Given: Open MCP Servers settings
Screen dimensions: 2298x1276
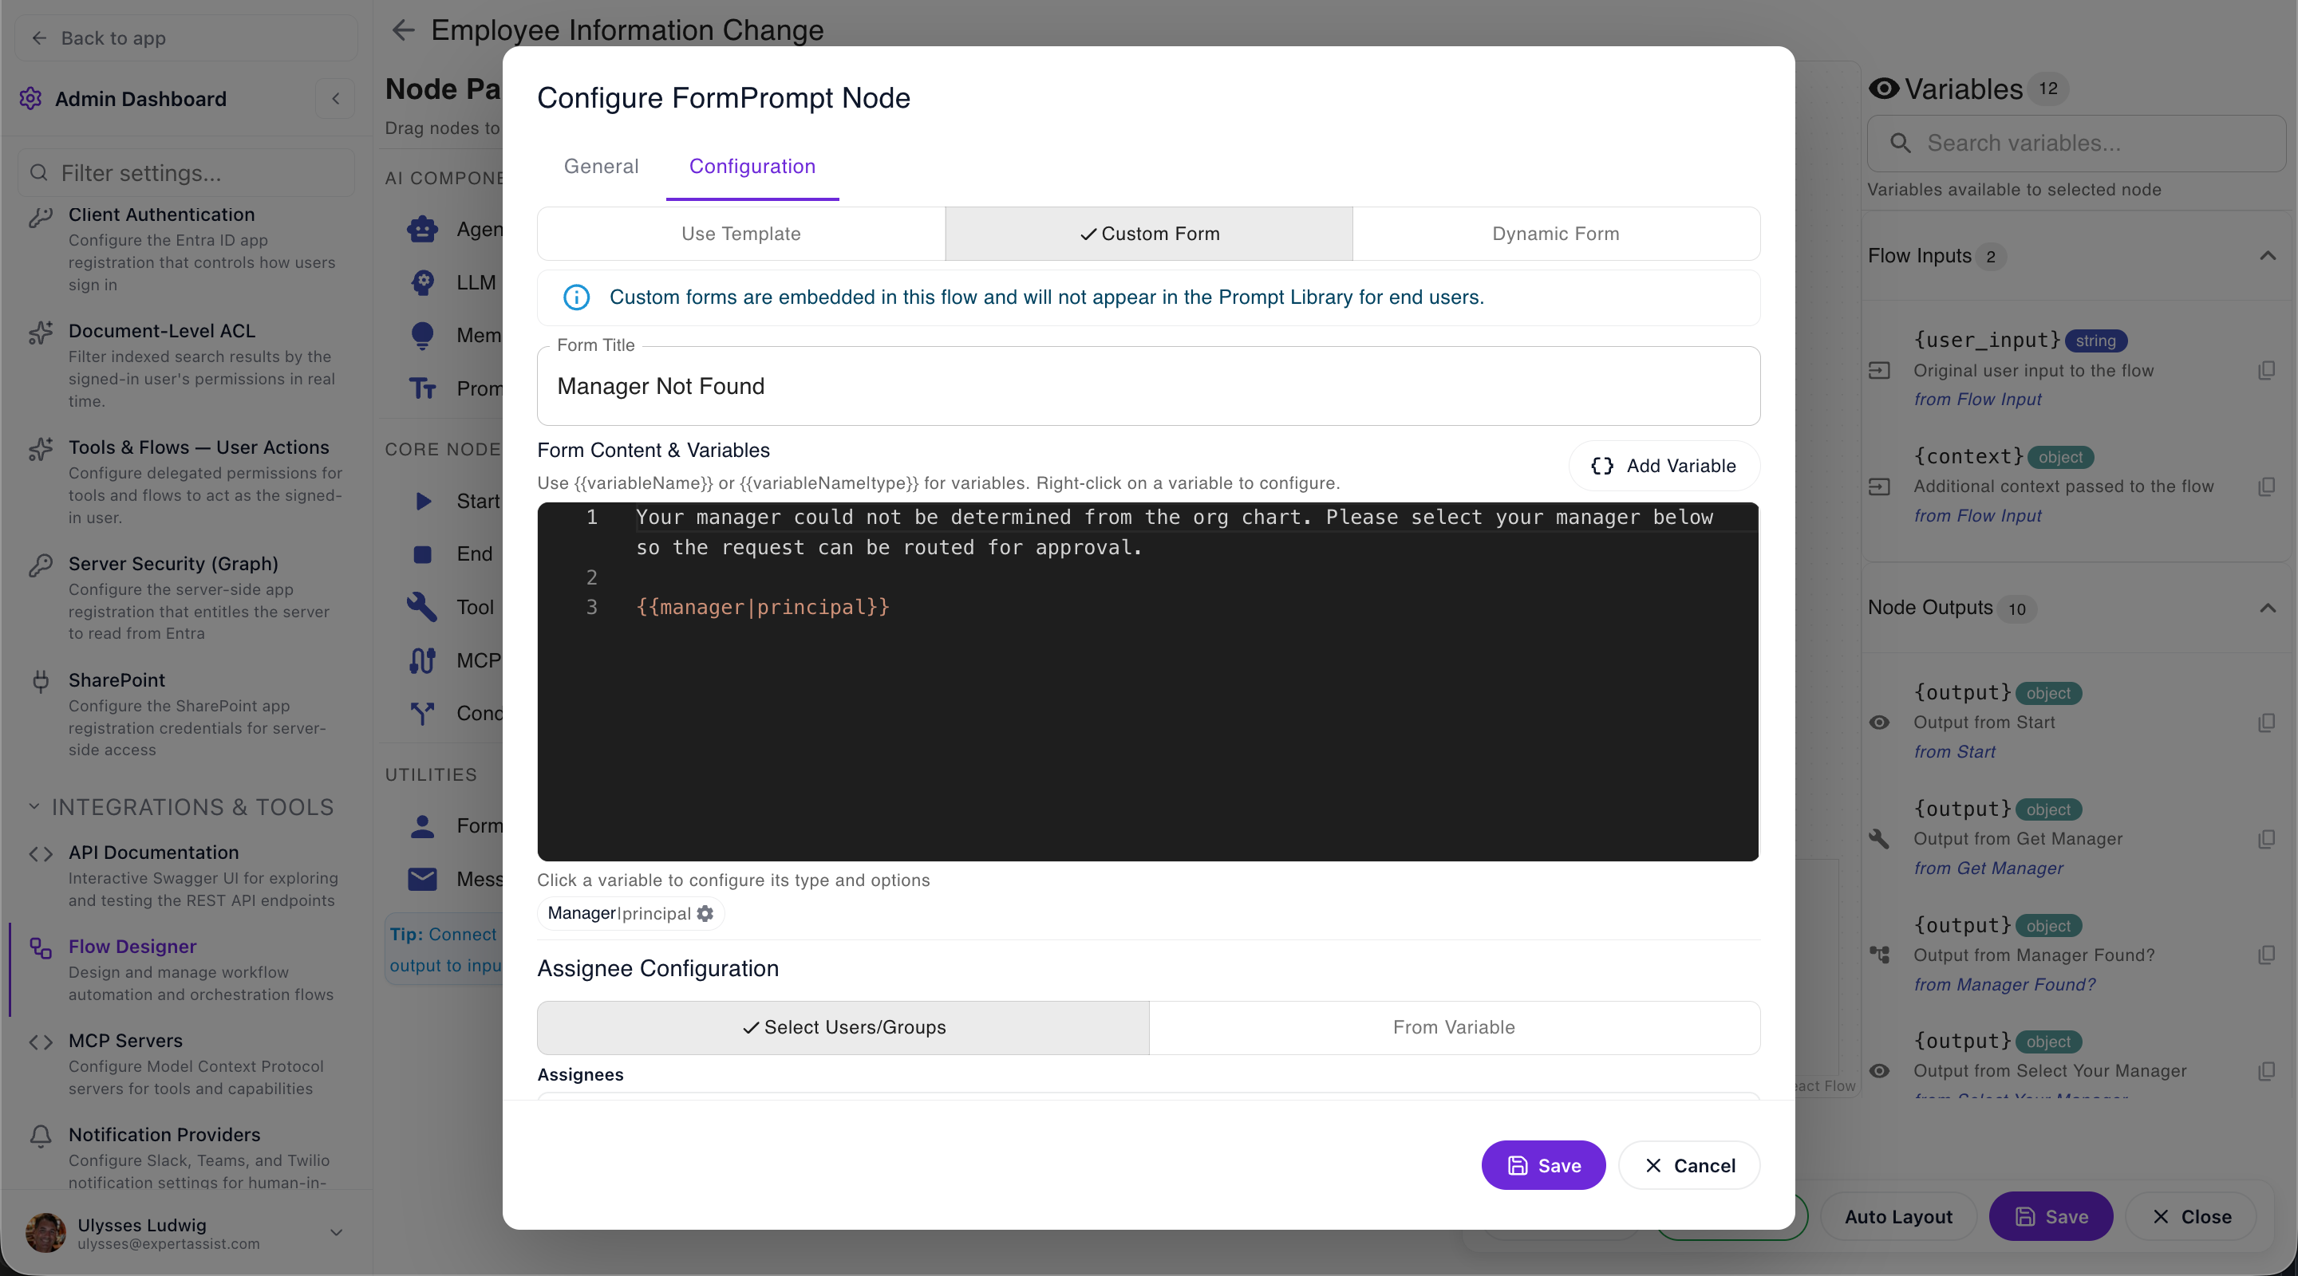Looking at the screenshot, I should click(186, 1064).
